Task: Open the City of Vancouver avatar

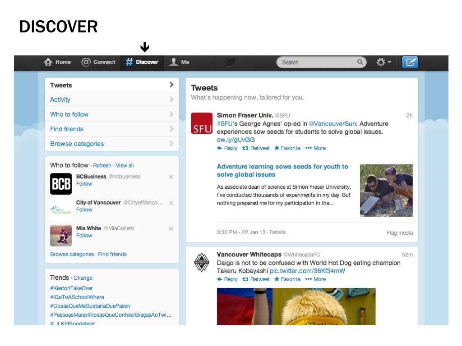Action: pyautogui.click(x=61, y=210)
